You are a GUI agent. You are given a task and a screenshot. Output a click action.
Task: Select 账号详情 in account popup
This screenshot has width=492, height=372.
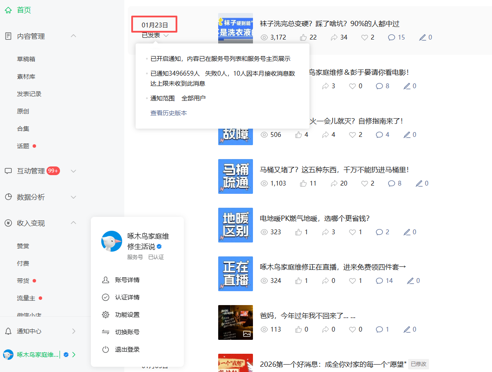point(127,280)
